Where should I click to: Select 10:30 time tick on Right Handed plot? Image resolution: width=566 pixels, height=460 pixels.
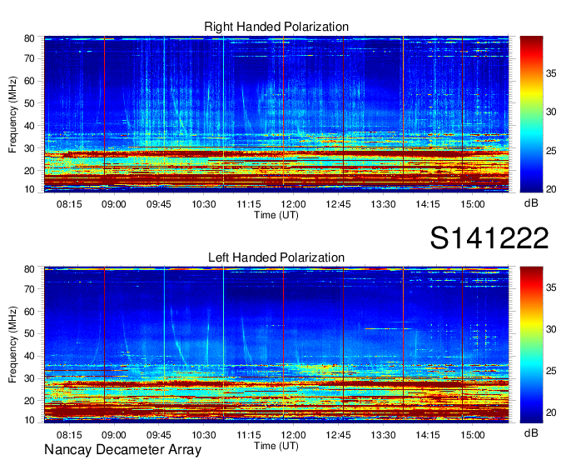point(204,204)
